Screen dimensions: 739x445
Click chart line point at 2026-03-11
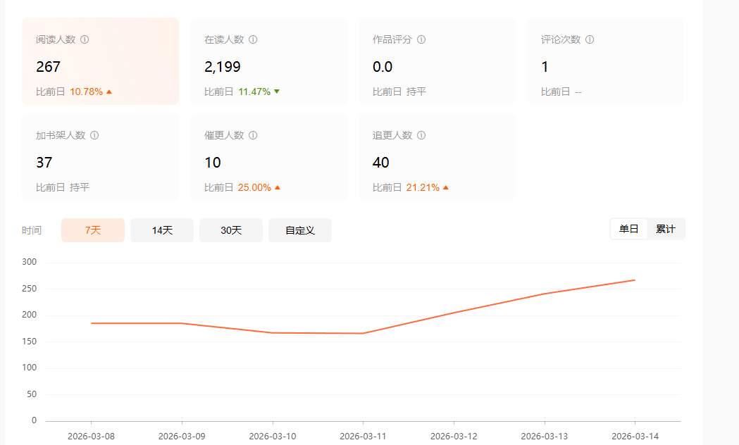tap(363, 333)
